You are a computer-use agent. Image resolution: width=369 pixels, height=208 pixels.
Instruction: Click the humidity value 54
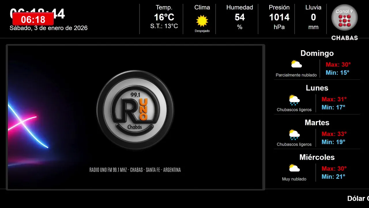point(240,17)
